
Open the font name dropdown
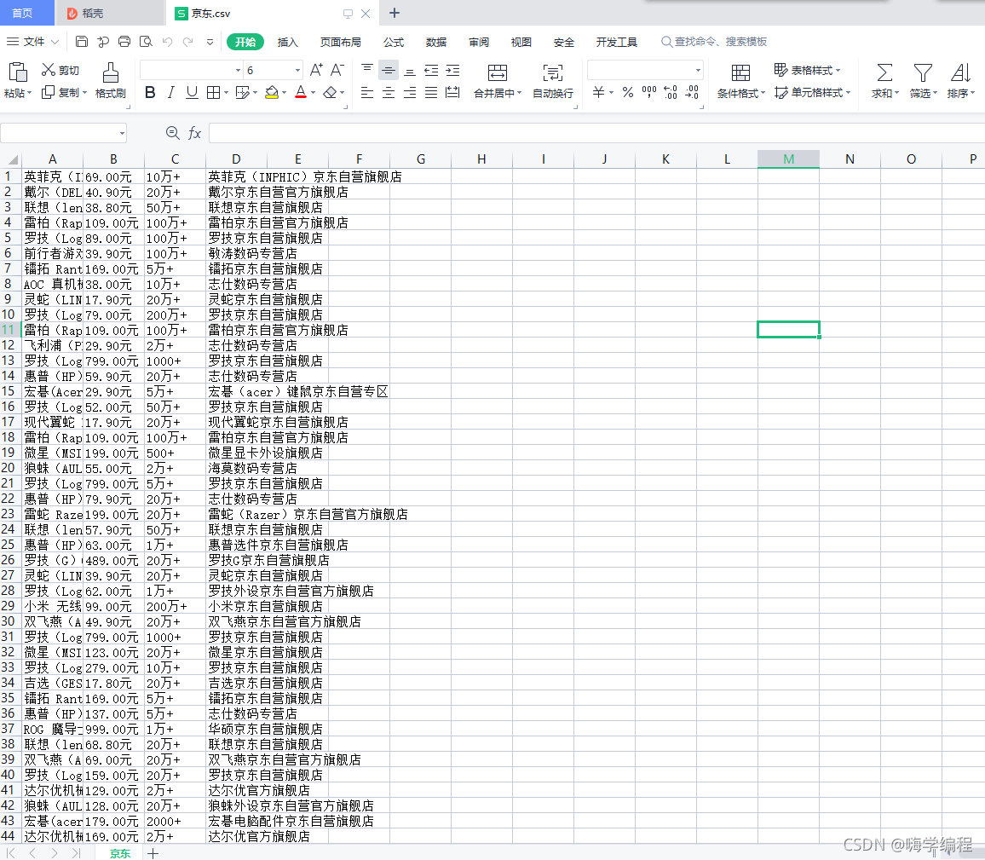(x=238, y=71)
